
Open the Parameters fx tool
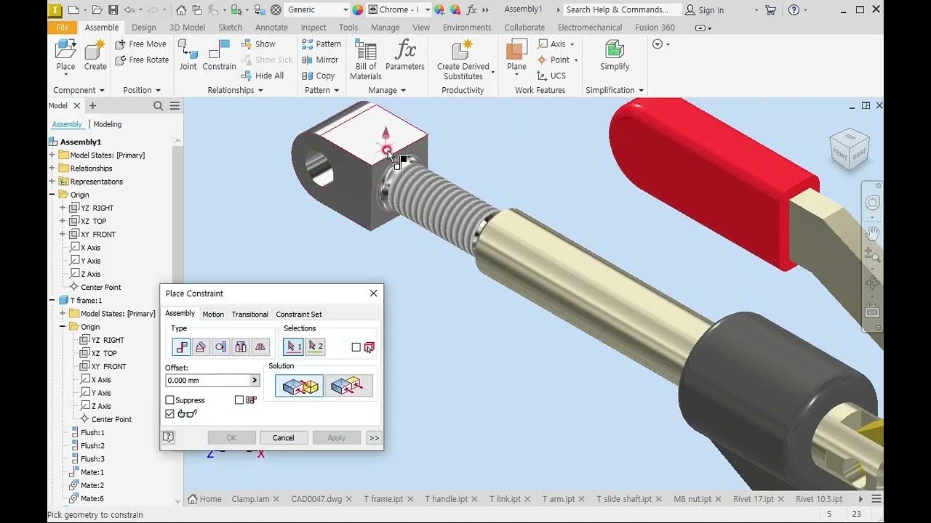pos(405,55)
